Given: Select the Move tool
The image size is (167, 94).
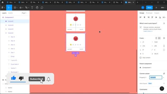Looking at the screenshot, I should tap(9, 8).
